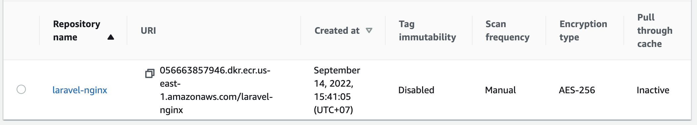Click the Manual scan frequency value

pyautogui.click(x=500, y=90)
